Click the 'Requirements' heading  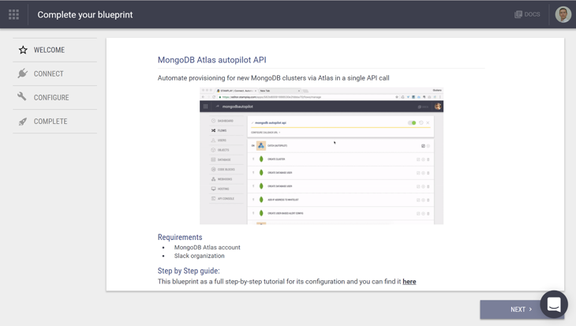180,237
